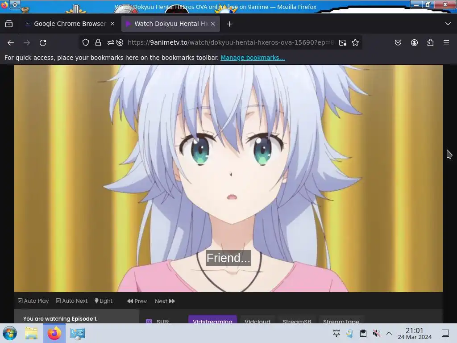Click the Firefox View icon
Screen dimensions: 457x343
(x=9, y=24)
